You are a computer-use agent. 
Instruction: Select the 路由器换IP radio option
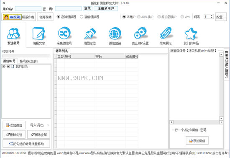click(x=159, y=17)
